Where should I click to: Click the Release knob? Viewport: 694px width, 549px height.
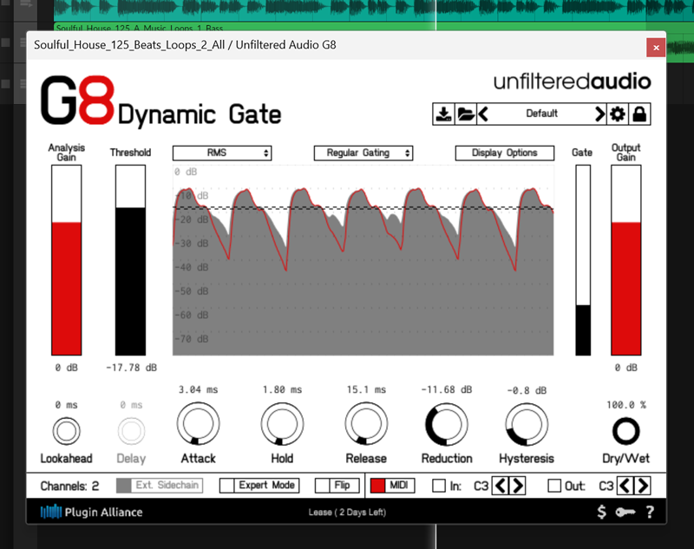pyautogui.click(x=366, y=424)
